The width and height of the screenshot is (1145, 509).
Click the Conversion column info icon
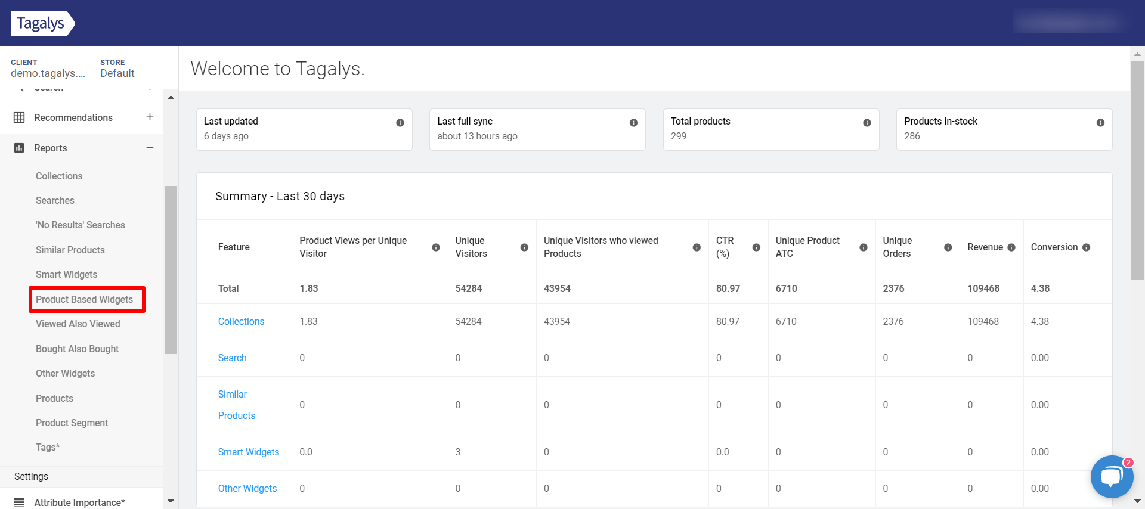1086,247
